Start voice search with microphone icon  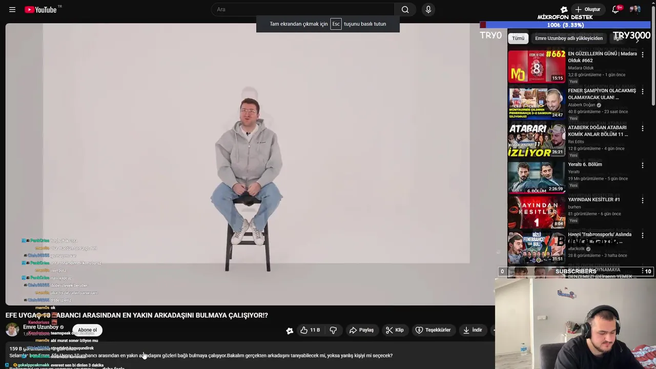(428, 9)
